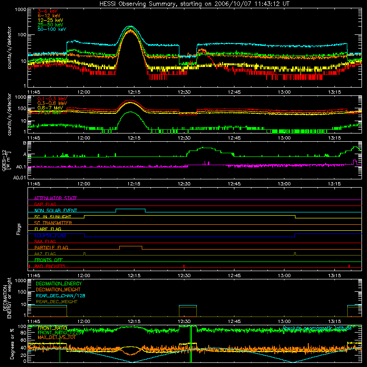Click the Absolute geomagnetic latitude label
This screenshot has height=367, width=367.
tap(317, 328)
